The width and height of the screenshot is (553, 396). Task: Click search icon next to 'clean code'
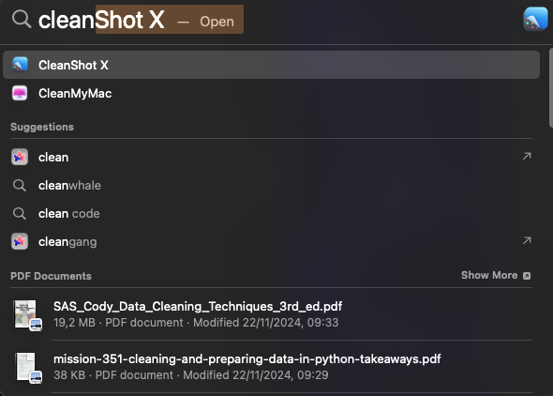tap(20, 214)
